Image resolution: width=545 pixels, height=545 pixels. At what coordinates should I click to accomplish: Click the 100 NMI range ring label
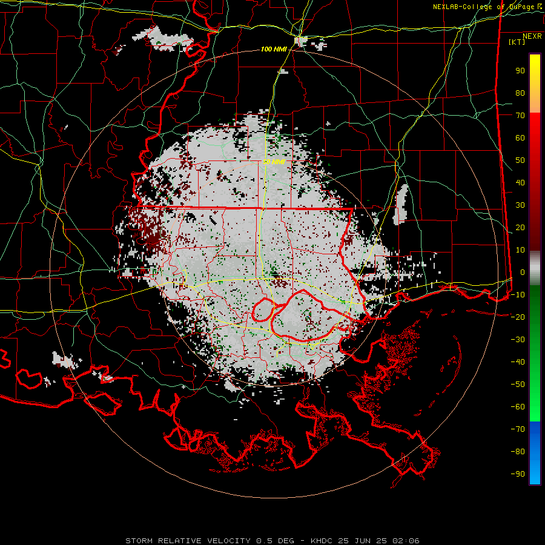pos(274,49)
